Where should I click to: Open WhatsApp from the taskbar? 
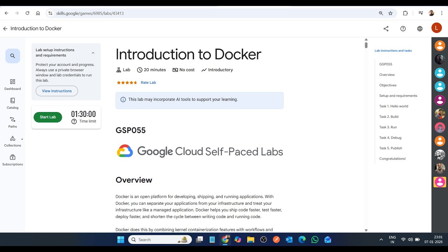click(315, 240)
